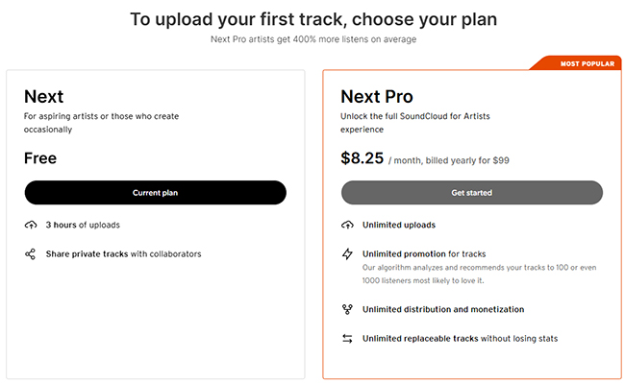Select the Next plan heading
Screen dimensions: 625x383
44,97
